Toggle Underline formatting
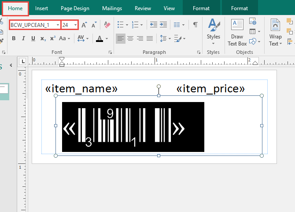The width and height of the screenshot is (295, 212). pos(33,38)
